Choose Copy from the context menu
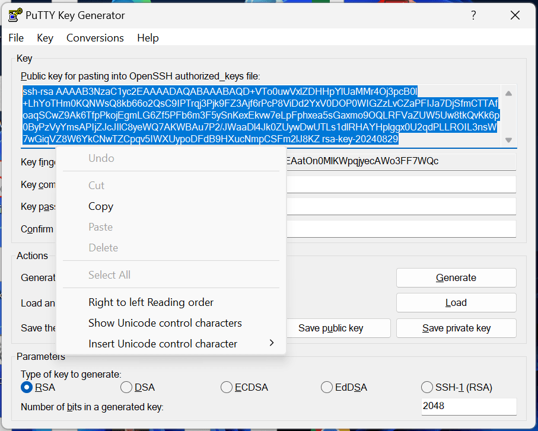 point(171,206)
